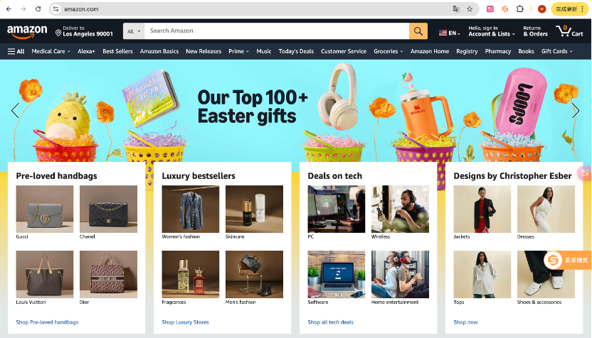This screenshot has height=338, width=592.
Task: Open the All hamburger menu
Action: point(16,51)
